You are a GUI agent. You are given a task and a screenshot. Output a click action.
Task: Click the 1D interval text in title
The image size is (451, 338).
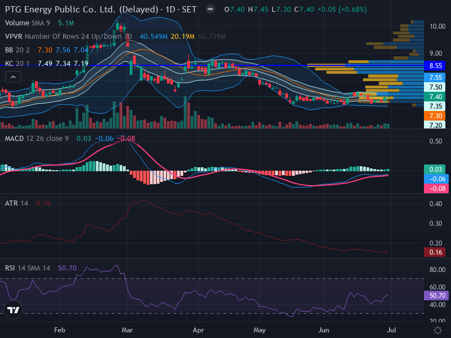pyautogui.click(x=170, y=10)
